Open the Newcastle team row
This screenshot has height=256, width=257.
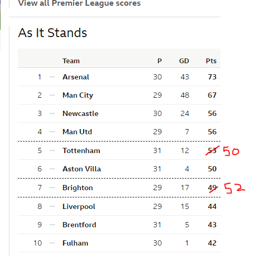(119, 113)
